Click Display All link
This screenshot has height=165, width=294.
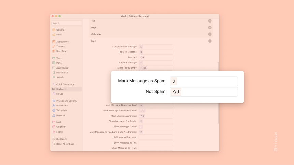[62, 139]
